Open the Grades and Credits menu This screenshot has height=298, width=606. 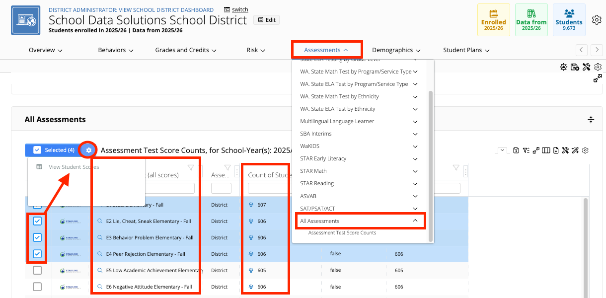[x=186, y=50]
